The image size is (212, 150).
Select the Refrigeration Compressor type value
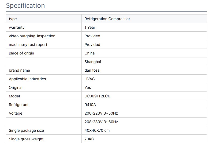click(x=107, y=19)
